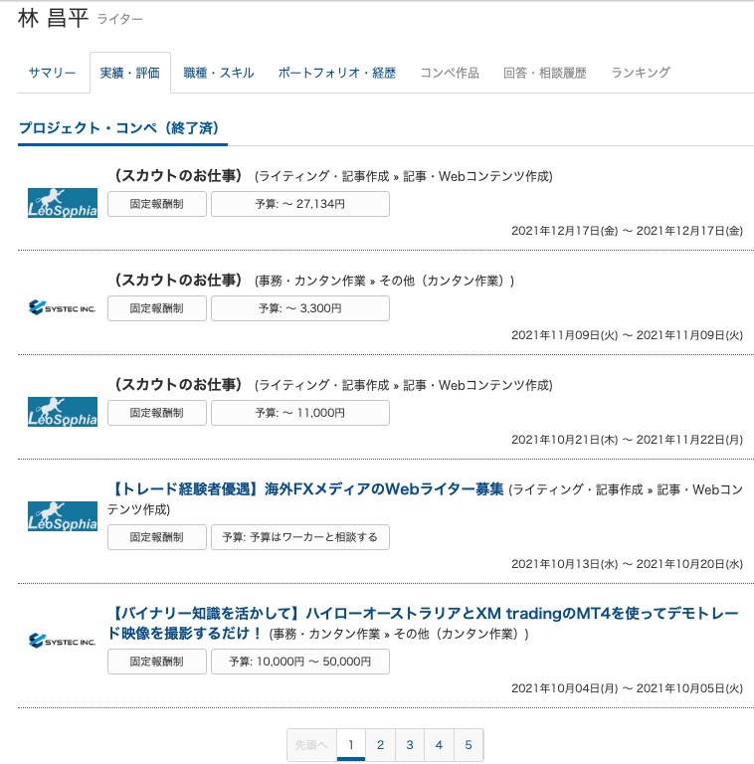
Task: Select the コンペ作品 tab
Action: (449, 73)
